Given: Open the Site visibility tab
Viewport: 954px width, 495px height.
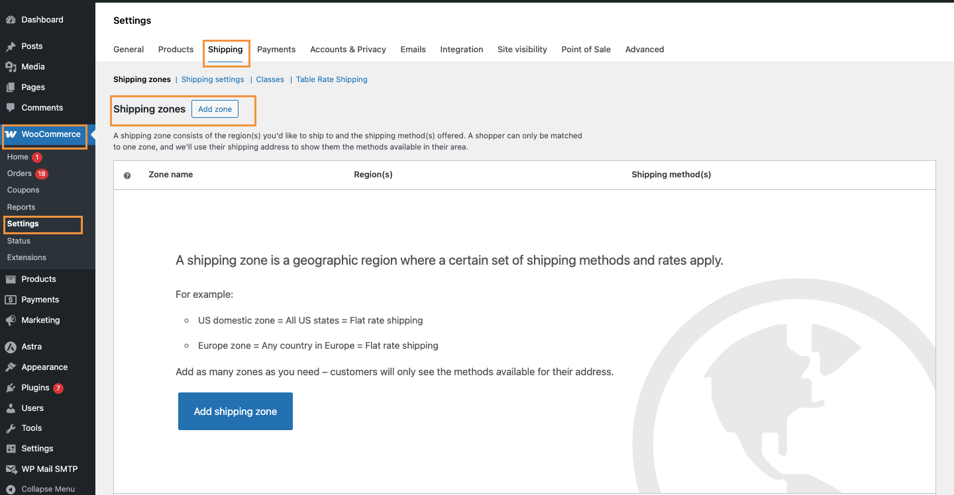Looking at the screenshot, I should (x=522, y=50).
